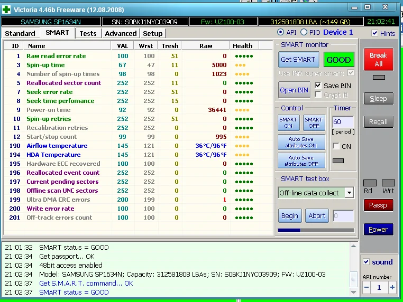This screenshot has width=403, height=302.
Task: Click the timer period input field
Action: tap(343, 121)
